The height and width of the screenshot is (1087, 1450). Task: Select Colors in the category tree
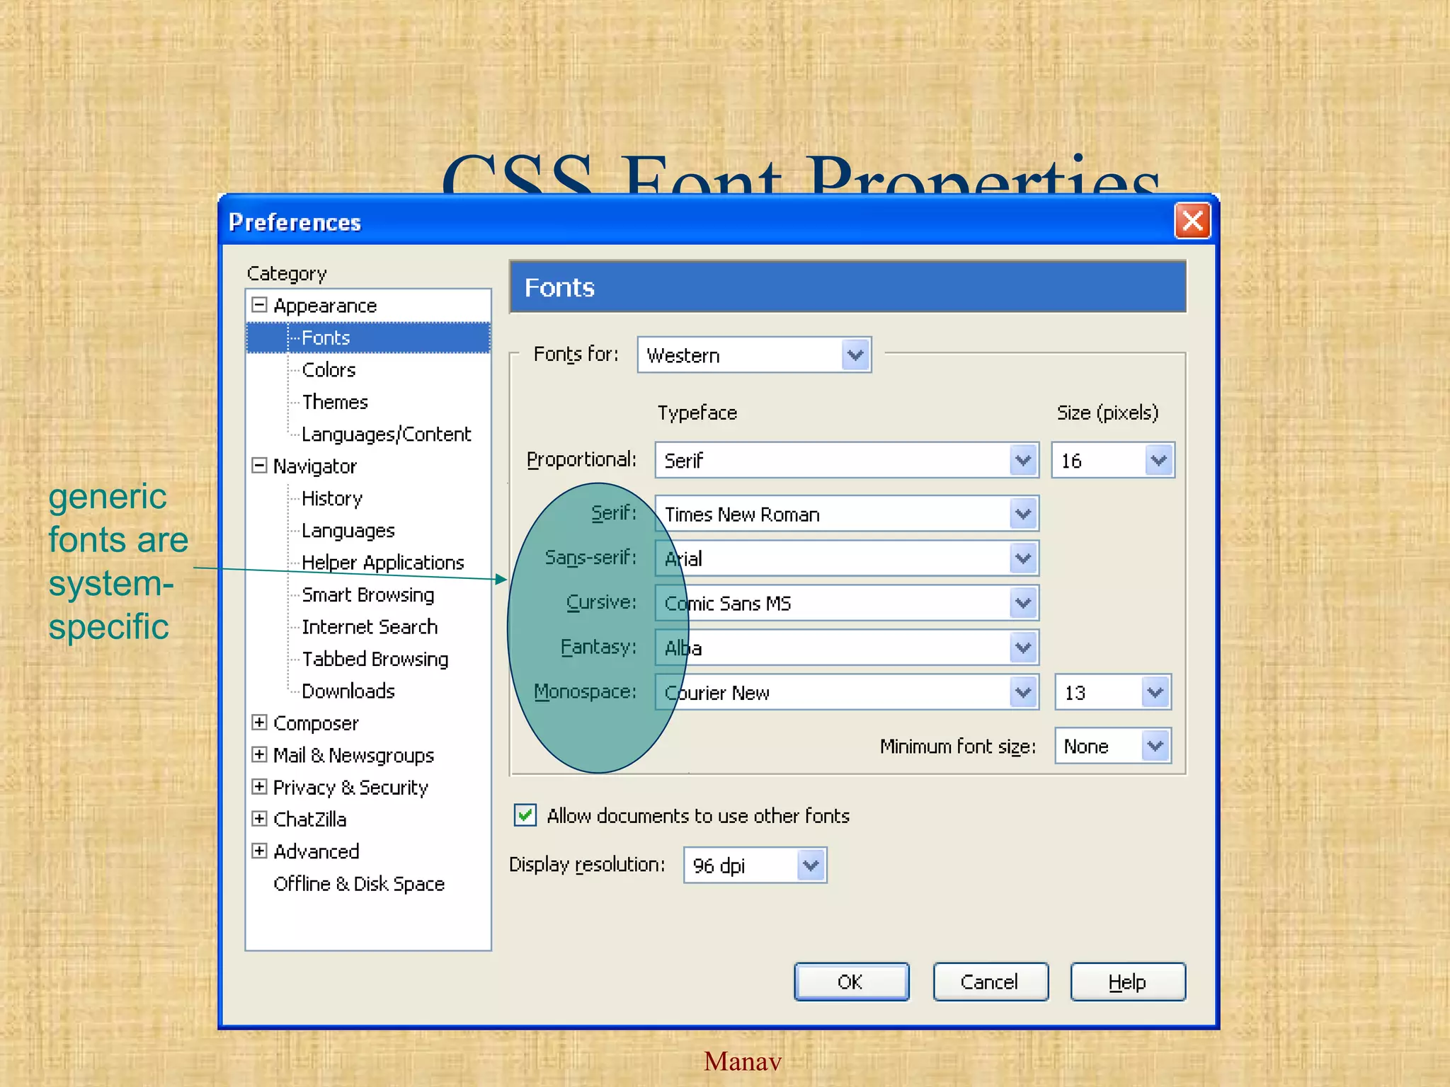329,369
